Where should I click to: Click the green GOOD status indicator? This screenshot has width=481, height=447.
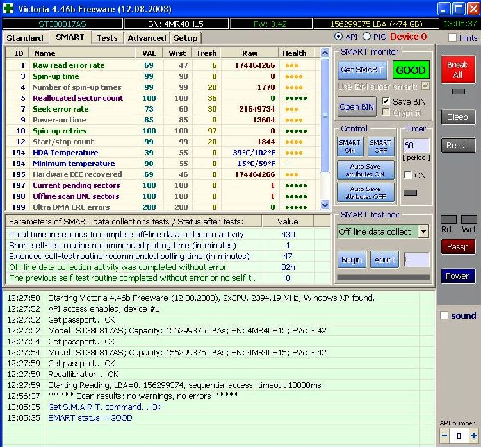tap(411, 70)
